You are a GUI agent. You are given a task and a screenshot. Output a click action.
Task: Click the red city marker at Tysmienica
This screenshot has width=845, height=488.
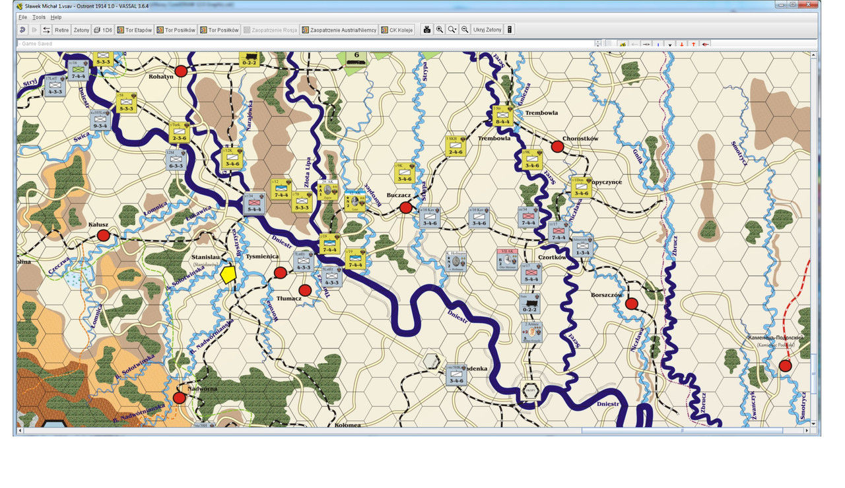280,272
